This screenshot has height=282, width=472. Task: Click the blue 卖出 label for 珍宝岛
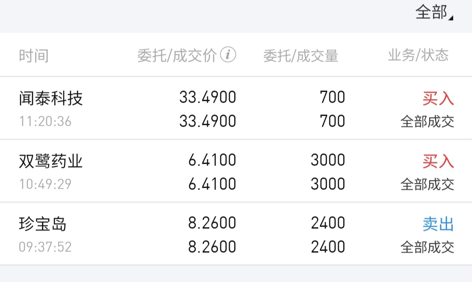point(438,224)
